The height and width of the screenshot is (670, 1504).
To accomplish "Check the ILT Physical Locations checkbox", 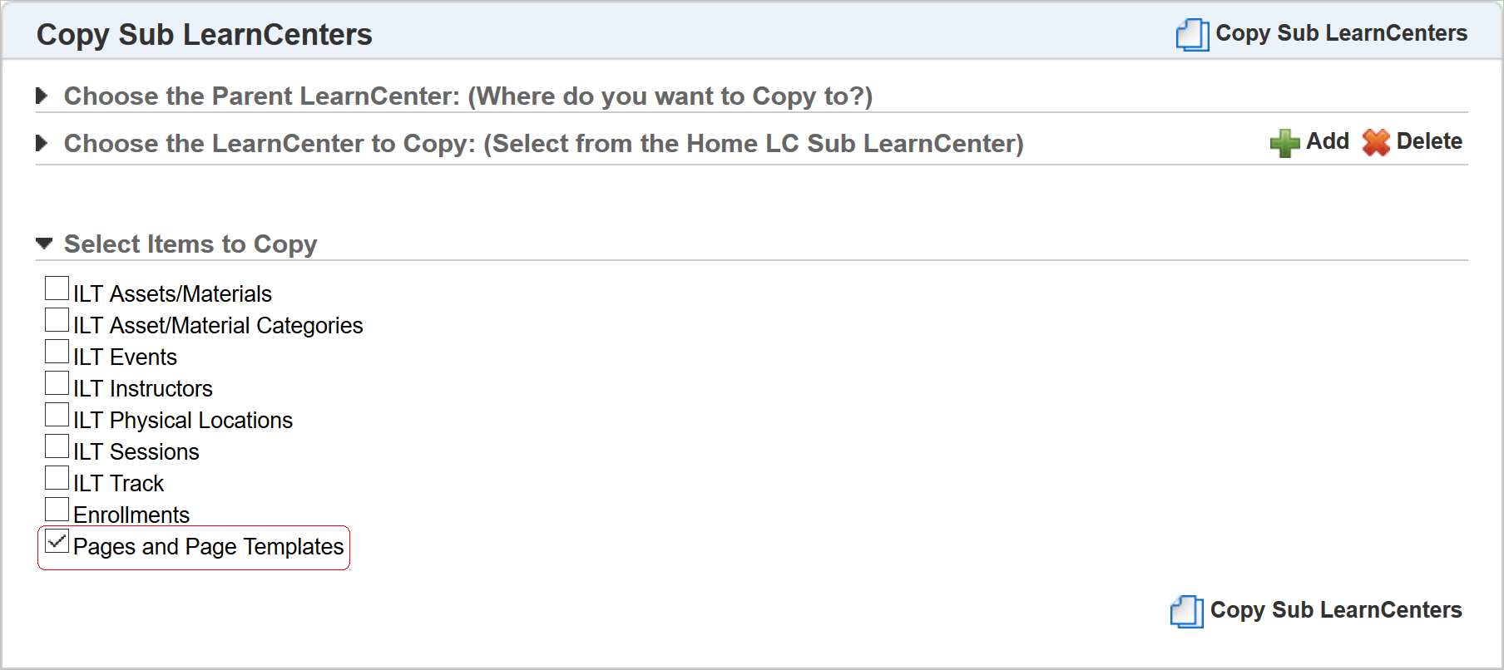I will pyautogui.click(x=57, y=415).
